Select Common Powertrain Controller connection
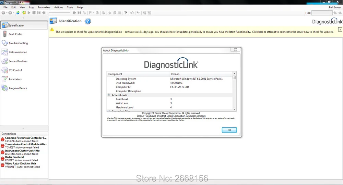The width and height of the screenshot is (343, 185). (24, 139)
